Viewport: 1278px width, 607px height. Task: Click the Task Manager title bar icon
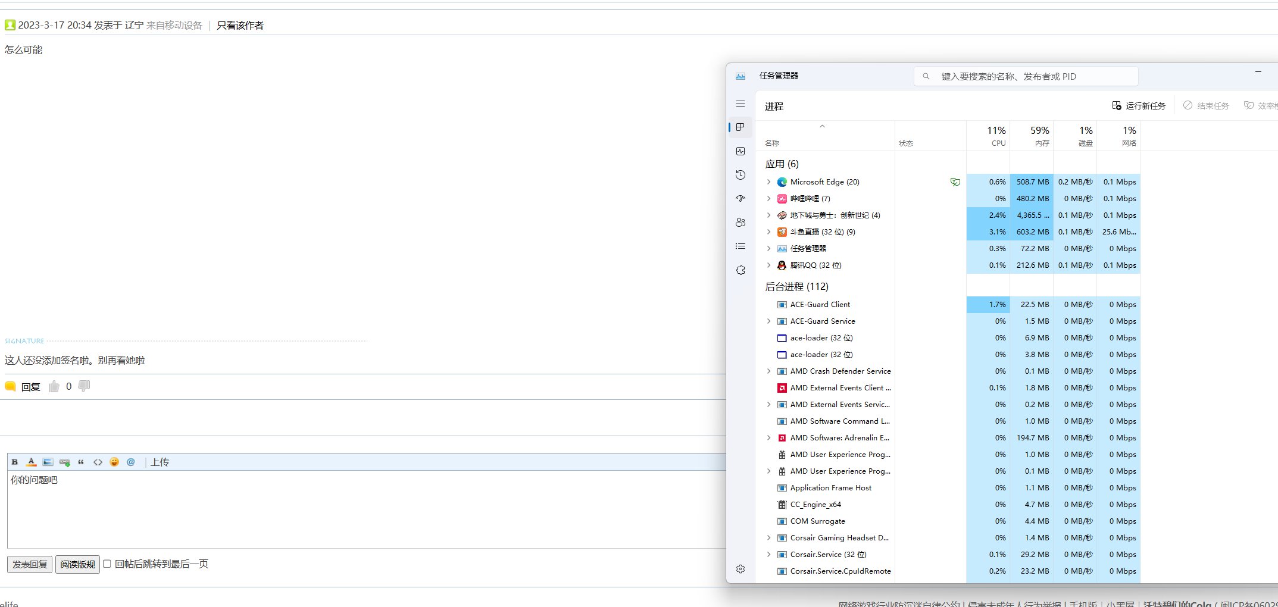[740, 76]
